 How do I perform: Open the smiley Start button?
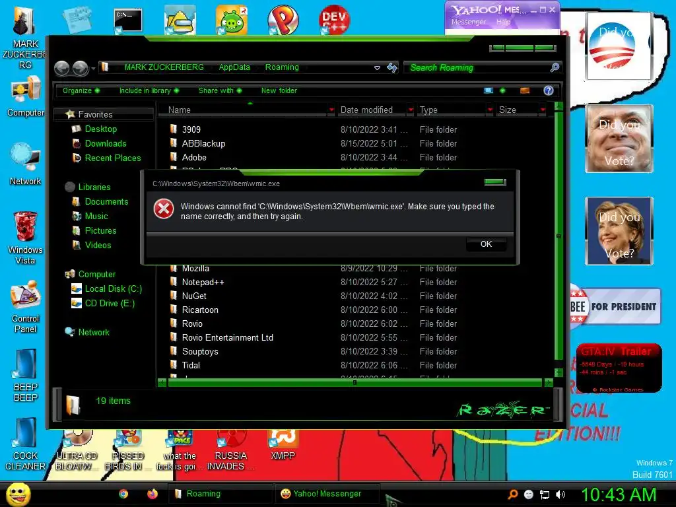pyautogui.click(x=17, y=494)
